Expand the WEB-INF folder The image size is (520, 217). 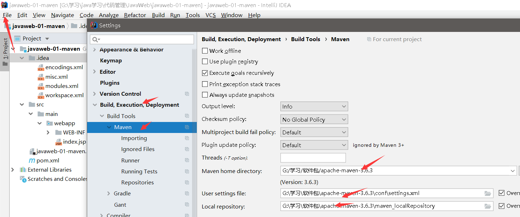click(x=48, y=132)
